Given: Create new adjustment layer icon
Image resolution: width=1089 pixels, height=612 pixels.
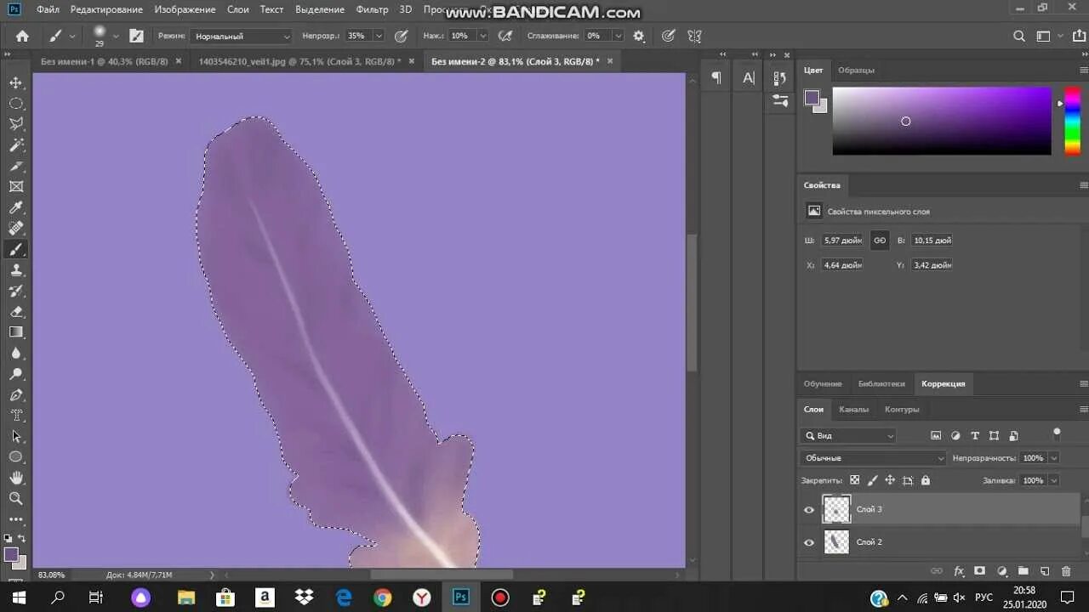Looking at the screenshot, I should point(1001,571).
